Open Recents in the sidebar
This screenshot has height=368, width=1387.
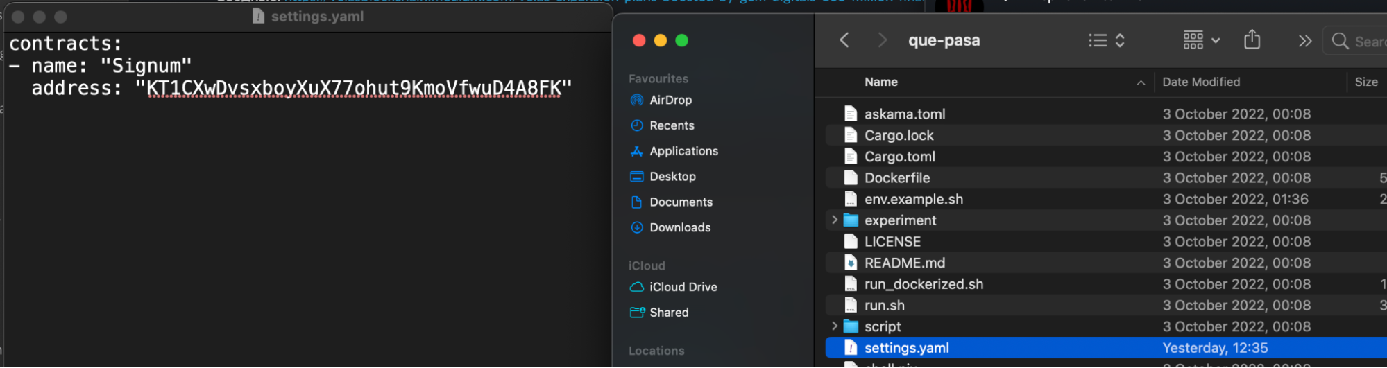671,125
